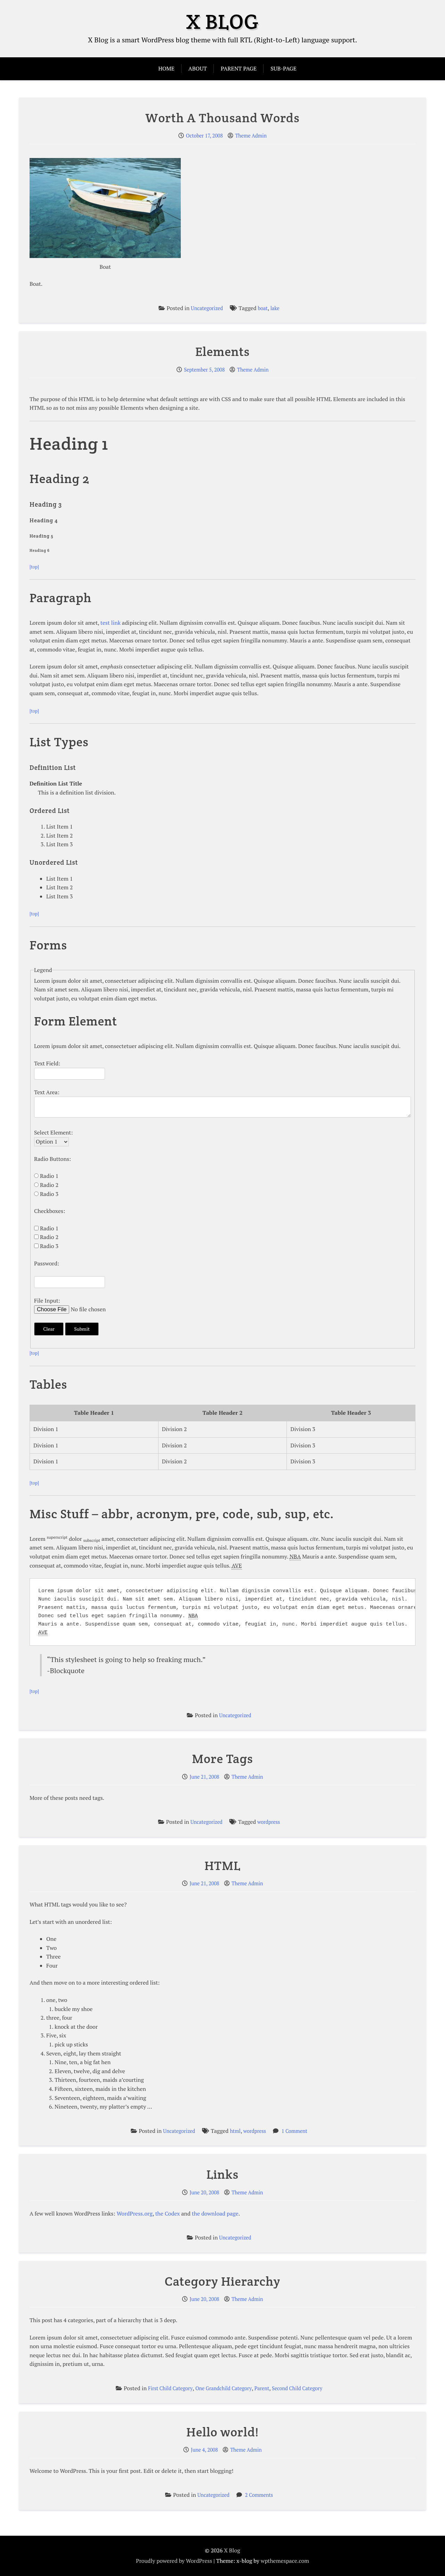Go to the HOME menu item
The image size is (445, 2576).
[167, 69]
